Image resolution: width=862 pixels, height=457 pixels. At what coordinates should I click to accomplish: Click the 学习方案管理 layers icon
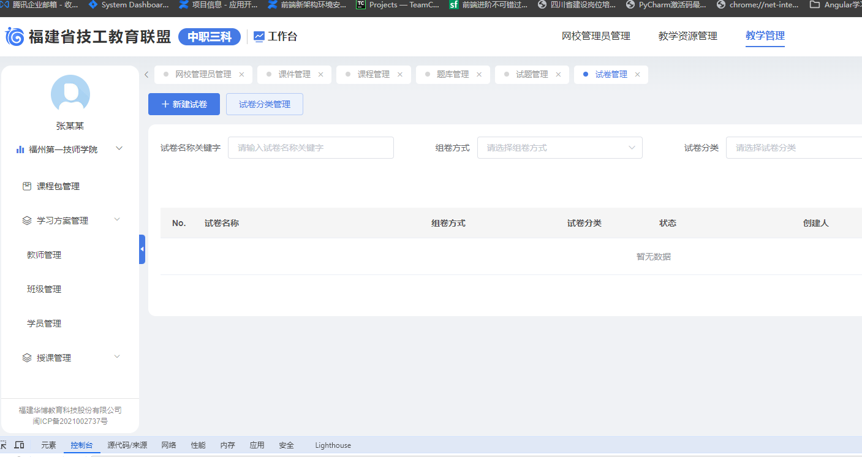coord(27,221)
